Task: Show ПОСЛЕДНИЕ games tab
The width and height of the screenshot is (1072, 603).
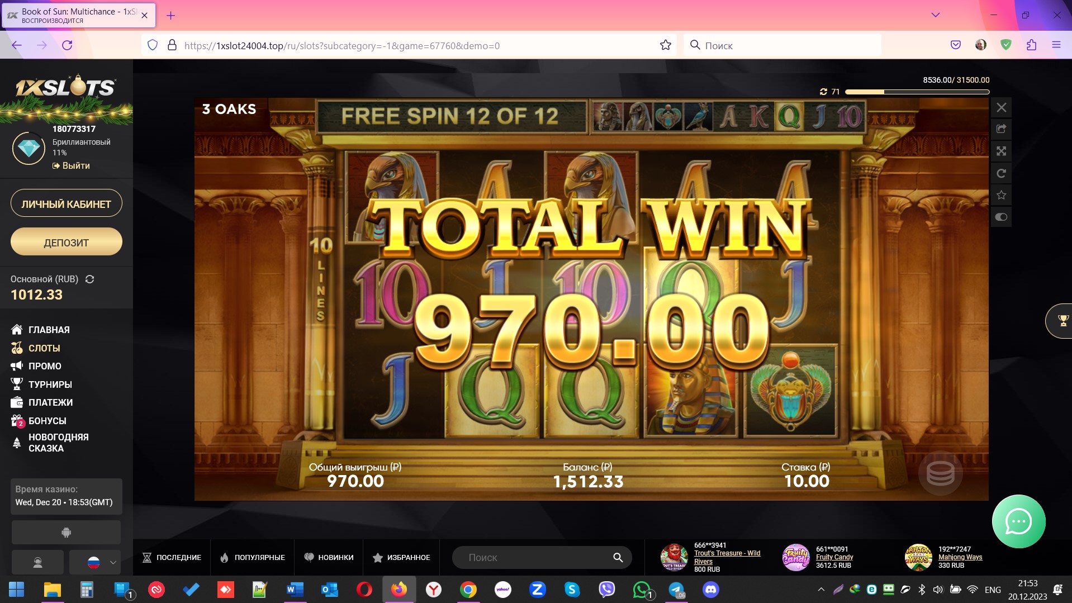Action: (x=172, y=557)
